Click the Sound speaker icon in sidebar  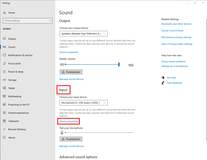(4, 47)
